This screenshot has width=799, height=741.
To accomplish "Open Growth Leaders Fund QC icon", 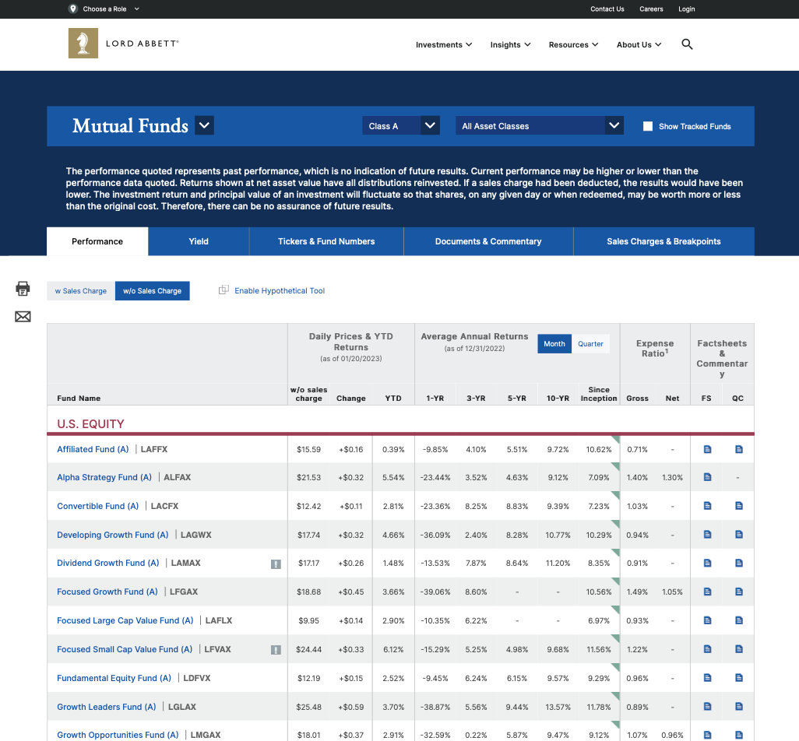I will 739,707.
